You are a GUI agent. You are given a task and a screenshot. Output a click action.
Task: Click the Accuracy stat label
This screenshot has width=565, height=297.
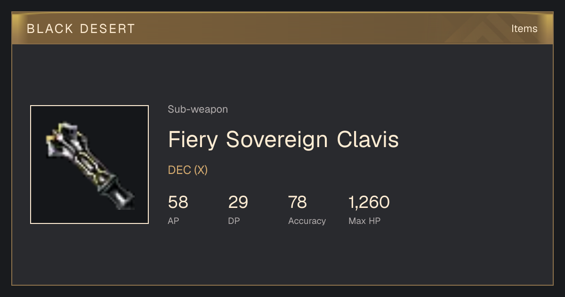(307, 221)
